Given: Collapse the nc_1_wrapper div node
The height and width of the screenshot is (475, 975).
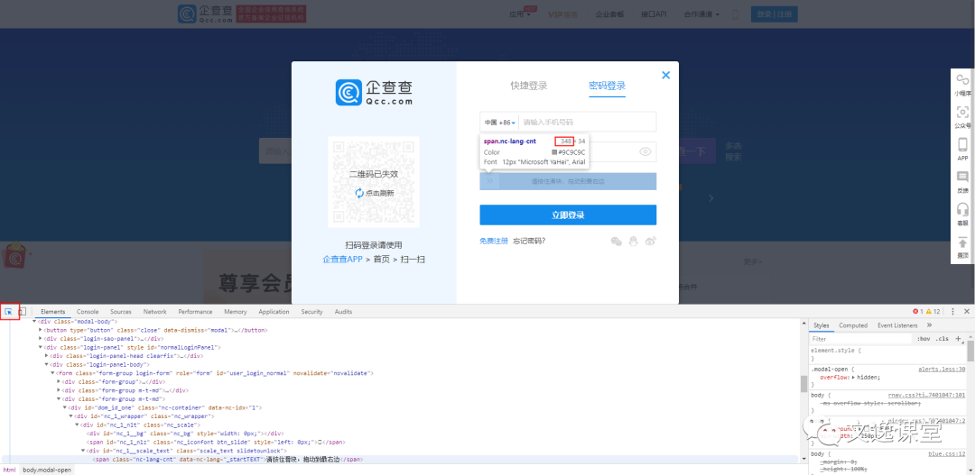Looking at the screenshot, I should 71,416.
